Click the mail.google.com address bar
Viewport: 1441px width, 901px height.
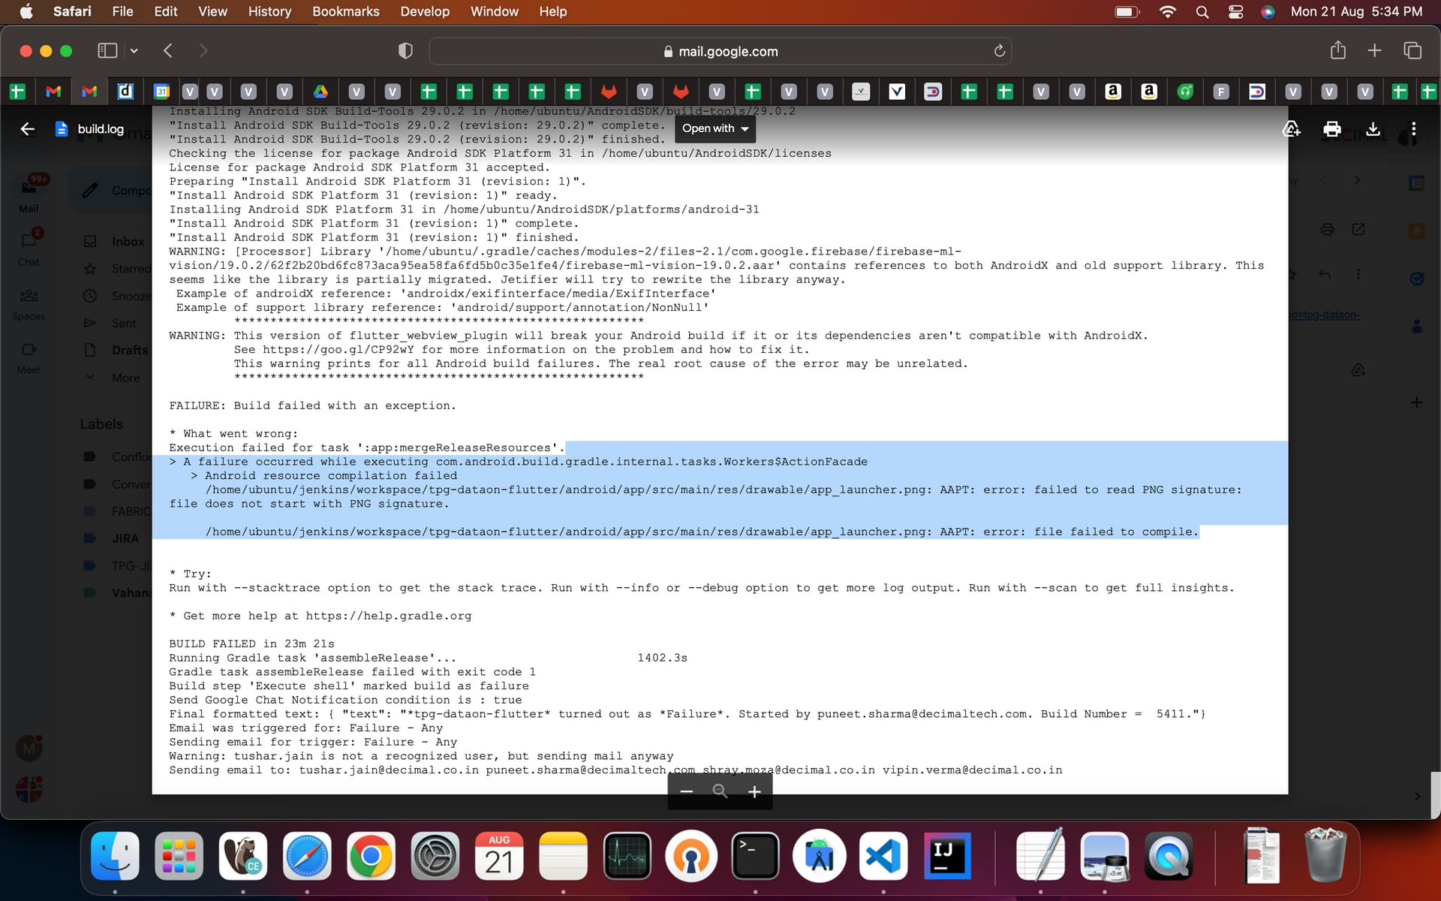tap(720, 51)
